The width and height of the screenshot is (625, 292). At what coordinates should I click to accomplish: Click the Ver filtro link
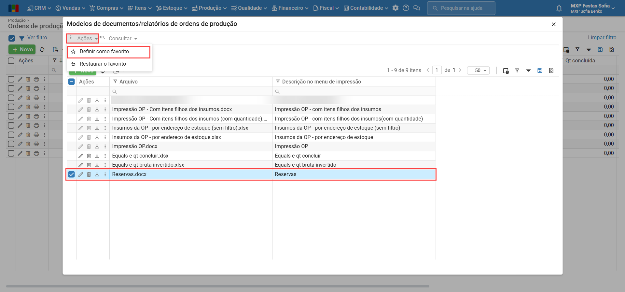coord(37,38)
